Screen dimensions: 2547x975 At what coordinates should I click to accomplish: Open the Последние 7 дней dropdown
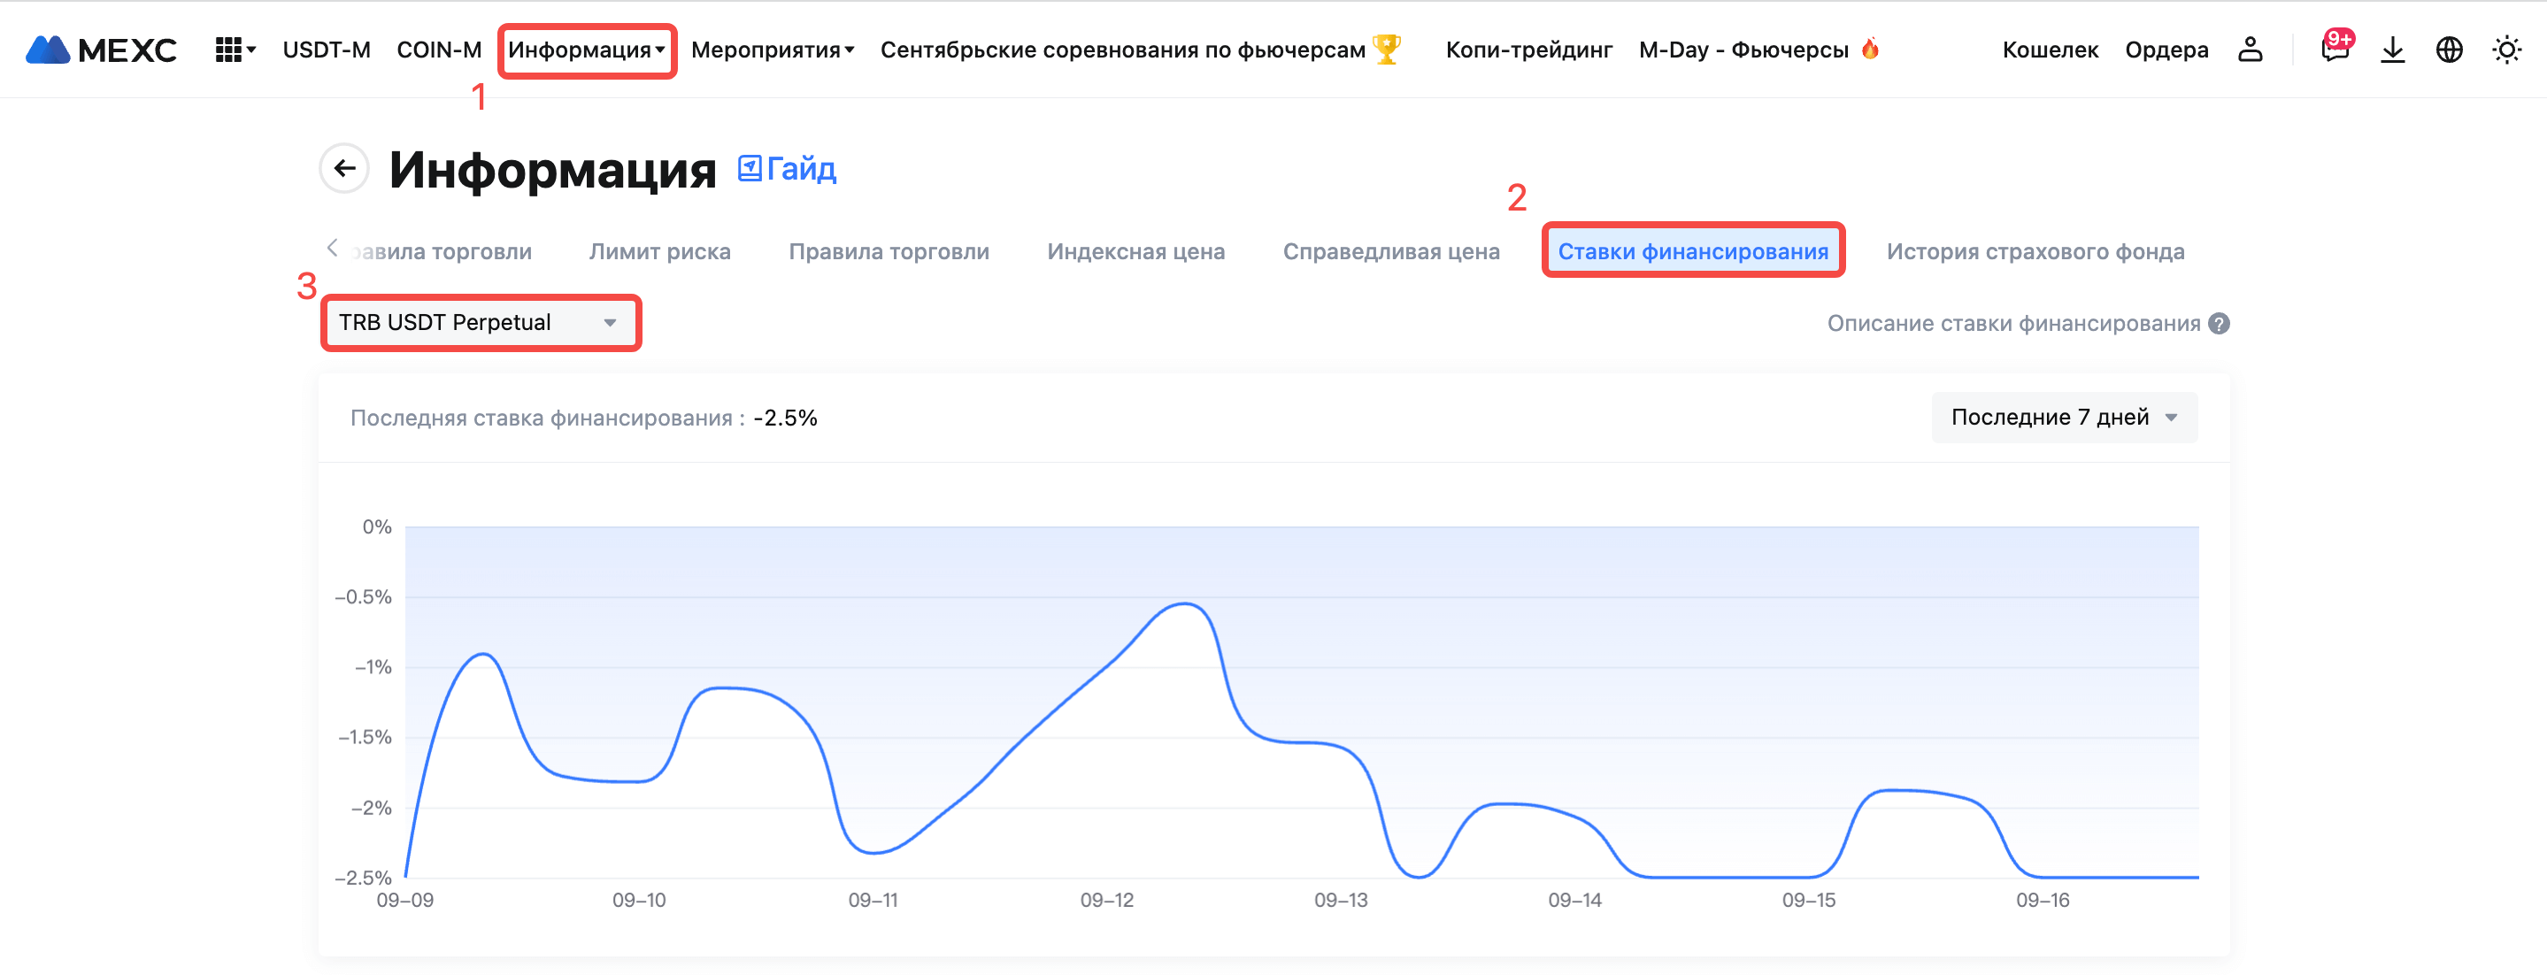click(x=2064, y=418)
